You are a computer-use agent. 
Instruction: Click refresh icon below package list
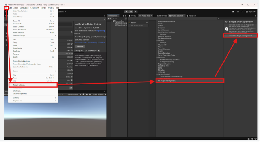point(71,88)
